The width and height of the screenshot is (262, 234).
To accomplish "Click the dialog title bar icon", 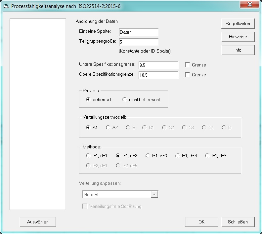I will [x=6, y=6].
